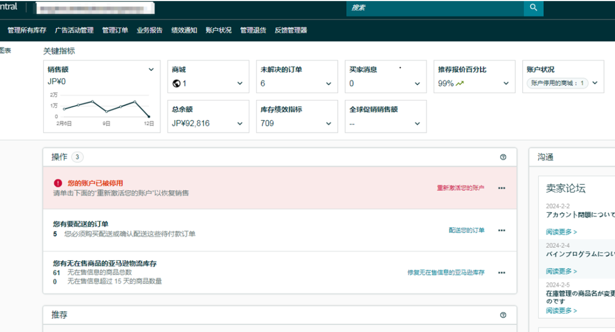Open 绩效通知 menu
Screen dimensions: 615x332
tap(184, 30)
